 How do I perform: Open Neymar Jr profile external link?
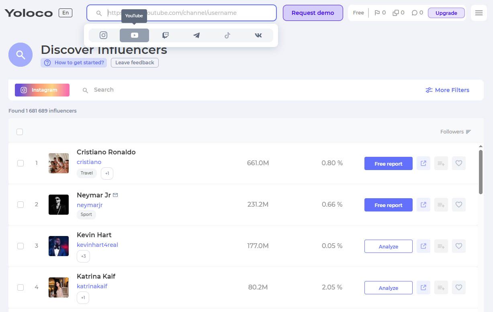point(423,205)
